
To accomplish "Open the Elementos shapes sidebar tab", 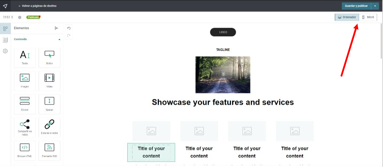I will click(x=5, y=29).
